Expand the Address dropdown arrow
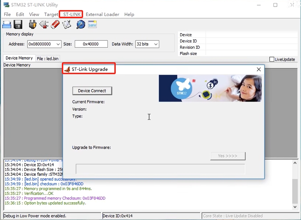Viewport: 301px width, 220px height. click(58, 44)
